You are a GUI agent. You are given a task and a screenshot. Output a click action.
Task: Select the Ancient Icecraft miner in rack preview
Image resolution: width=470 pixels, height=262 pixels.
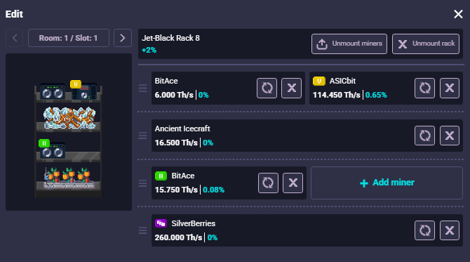[69, 117]
